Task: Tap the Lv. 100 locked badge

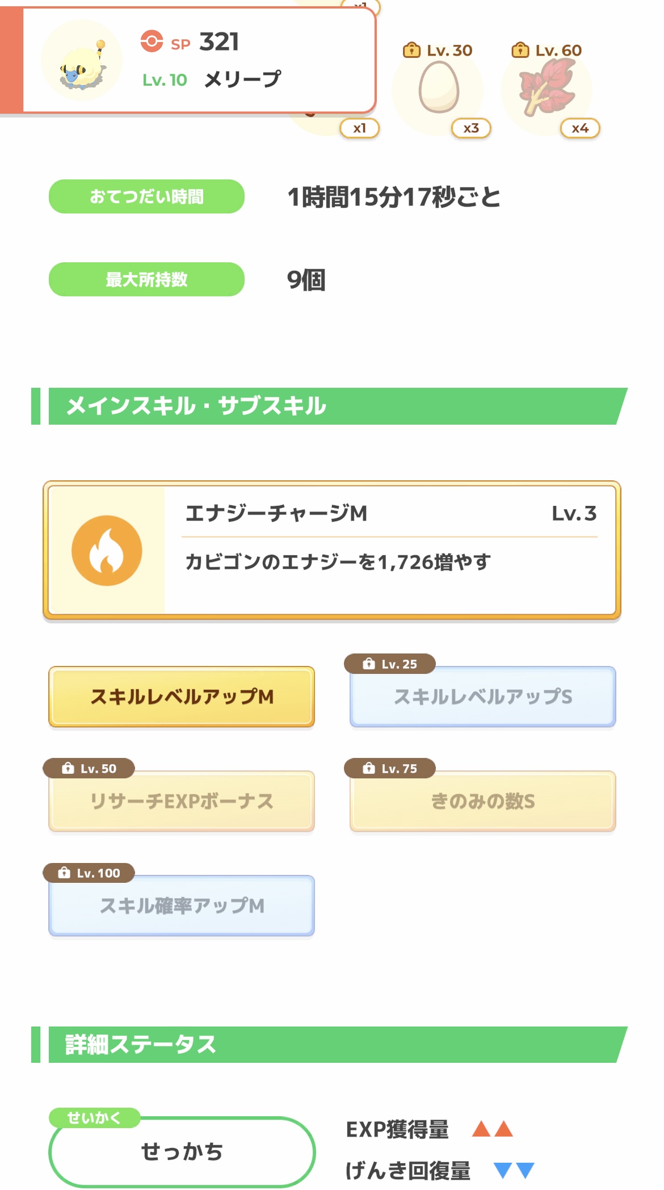Action: click(x=89, y=873)
